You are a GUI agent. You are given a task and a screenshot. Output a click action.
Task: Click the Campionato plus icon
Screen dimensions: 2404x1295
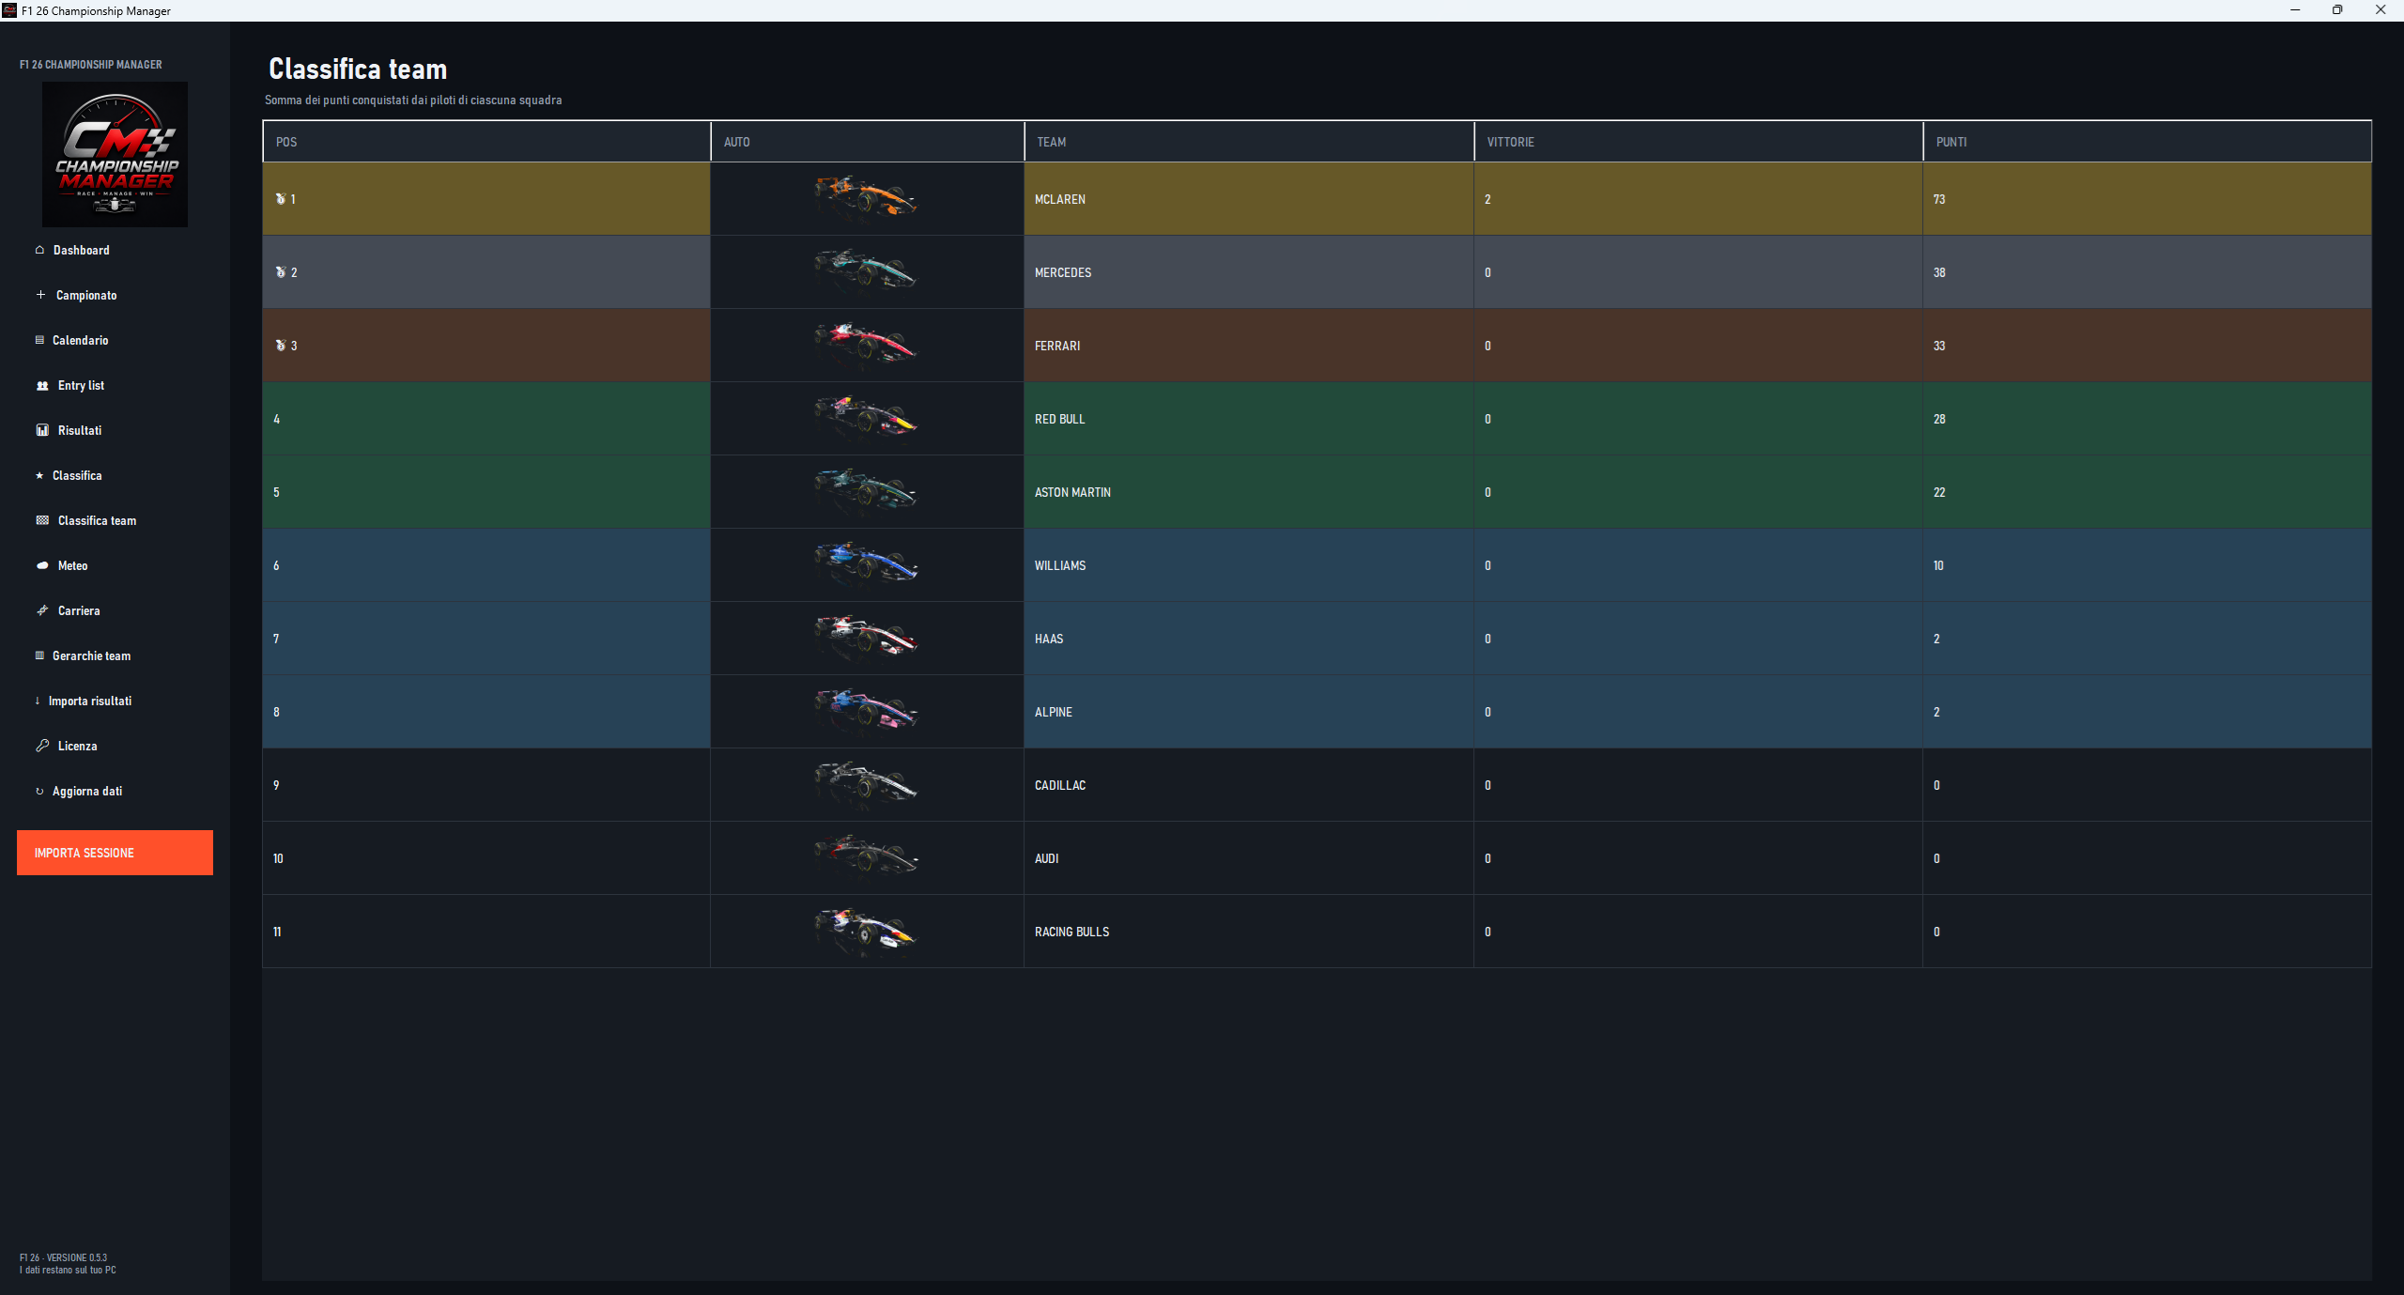(40, 295)
